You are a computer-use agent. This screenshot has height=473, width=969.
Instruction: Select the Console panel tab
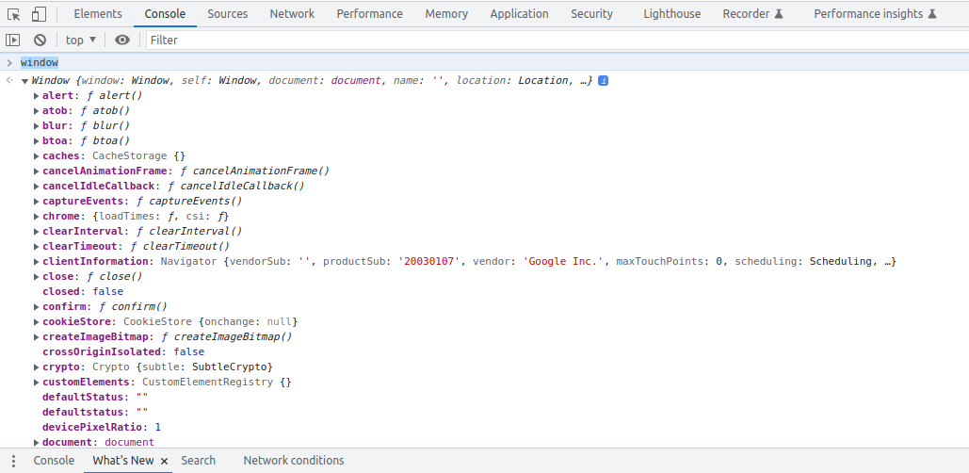165,13
